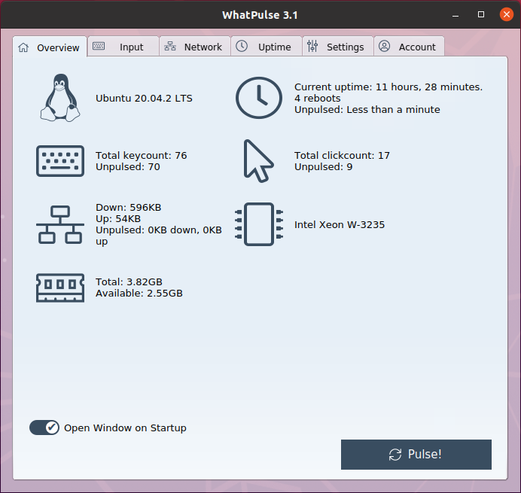
Task: Click the mouse cursor clickcount icon
Action: point(258,161)
